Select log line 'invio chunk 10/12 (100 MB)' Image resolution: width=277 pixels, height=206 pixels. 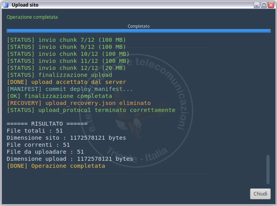pyautogui.click(x=68, y=54)
